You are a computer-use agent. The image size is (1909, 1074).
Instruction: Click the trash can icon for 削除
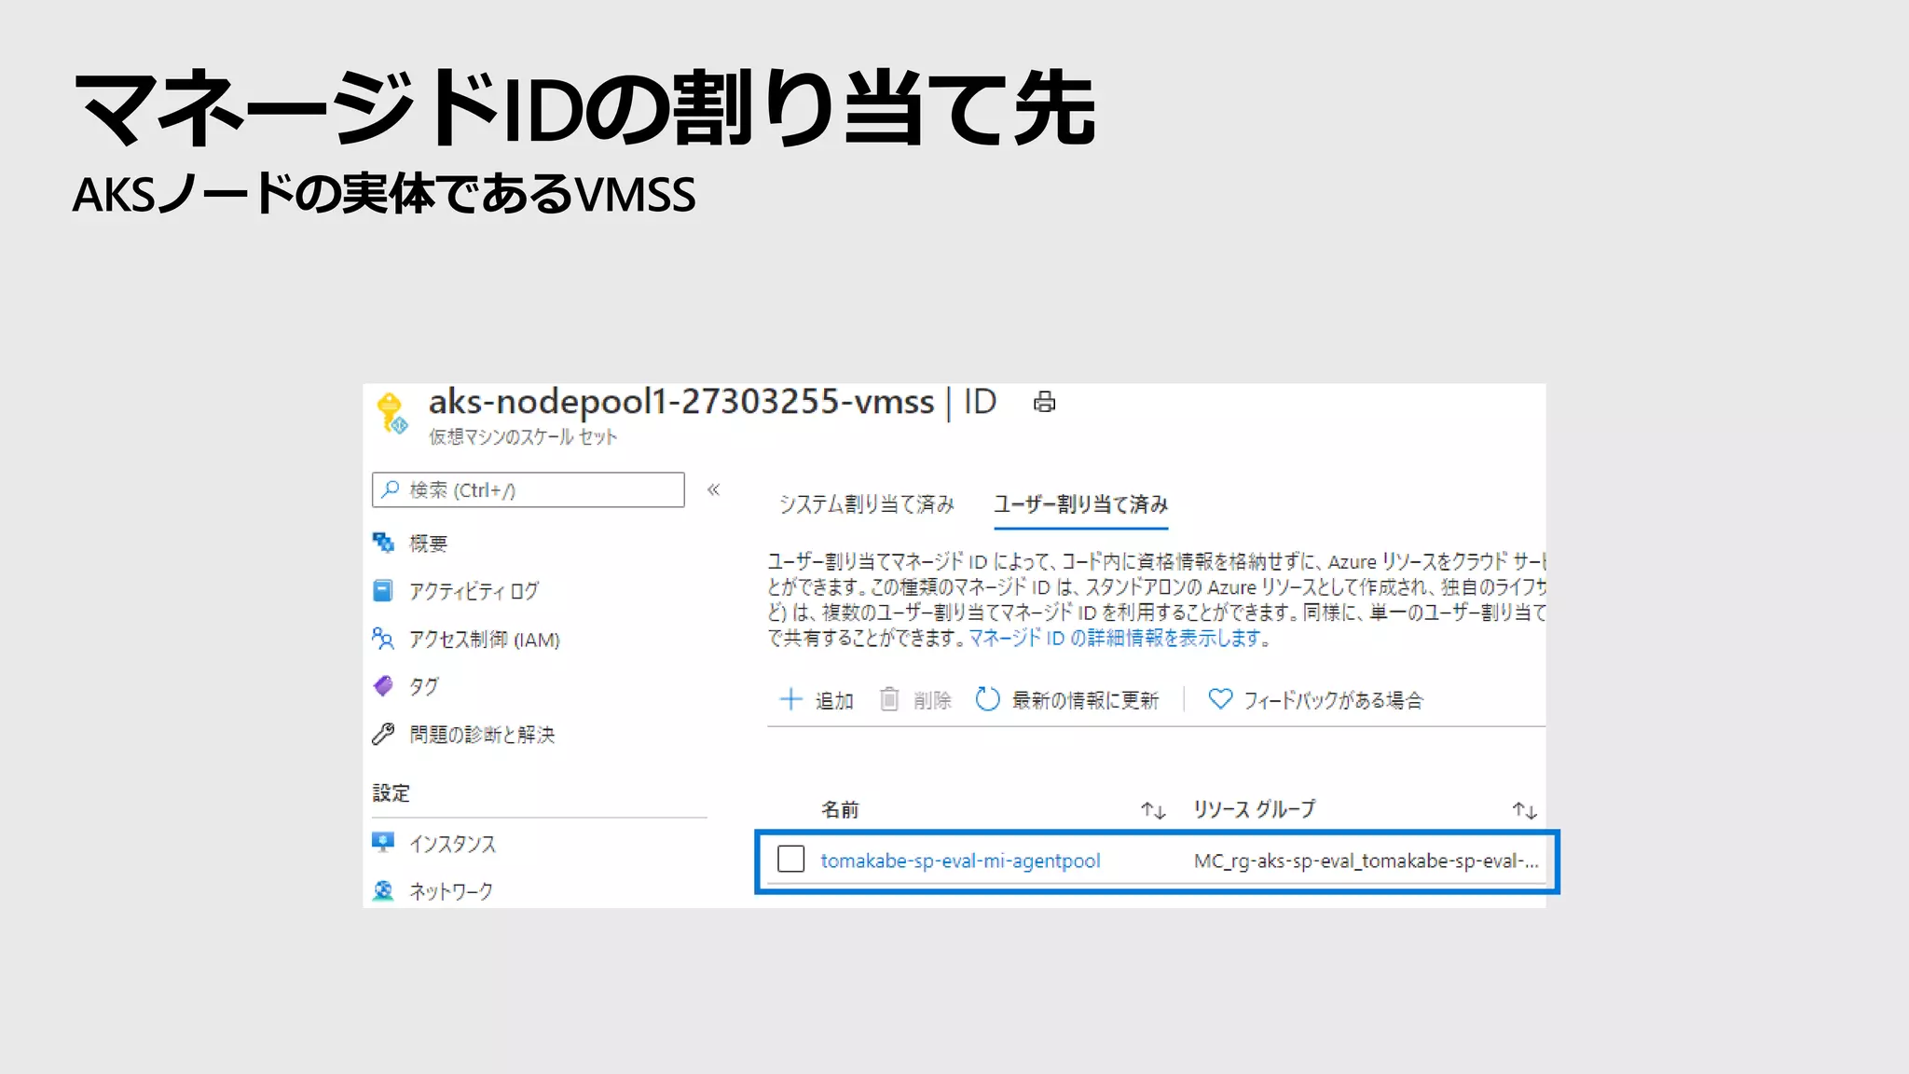[889, 699]
